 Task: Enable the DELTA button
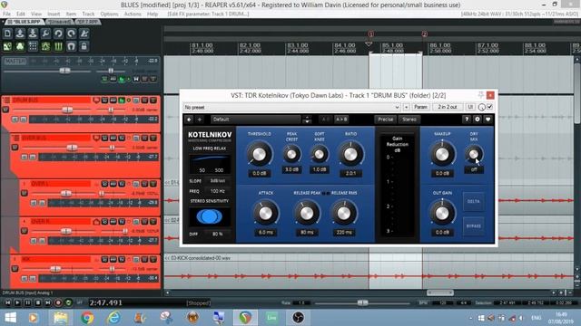coord(473,201)
